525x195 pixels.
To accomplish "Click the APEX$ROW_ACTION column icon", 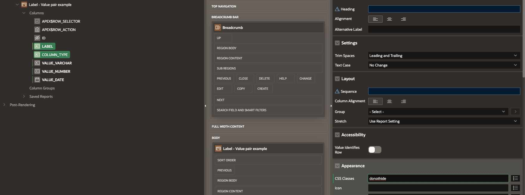I will 37,30.
